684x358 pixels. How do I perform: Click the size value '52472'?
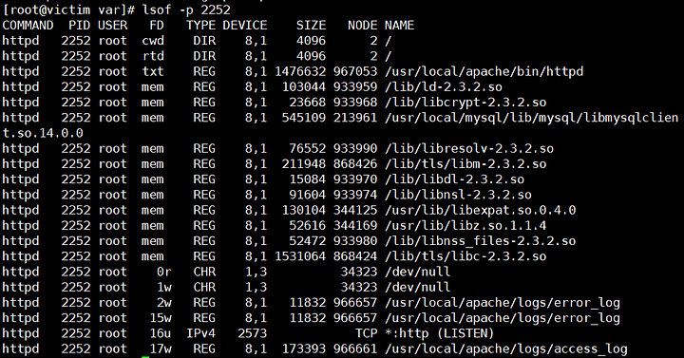(x=308, y=241)
